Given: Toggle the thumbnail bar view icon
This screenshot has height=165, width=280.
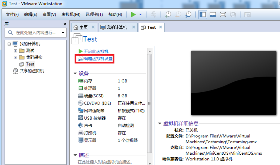Looking at the screenshot, I should click(213, 14).
